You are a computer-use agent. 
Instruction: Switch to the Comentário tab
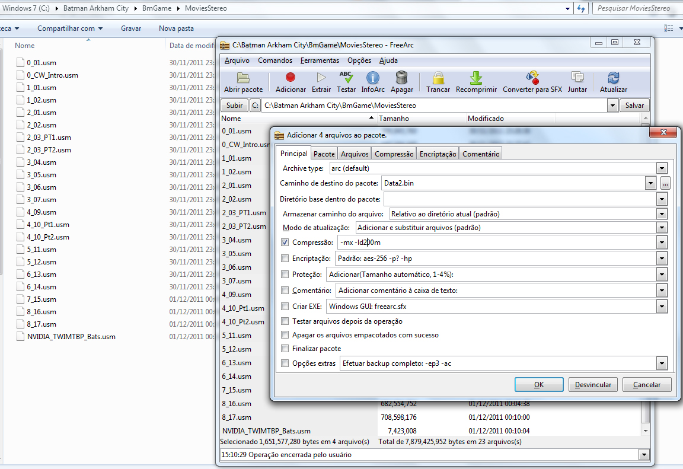(481, 154)
